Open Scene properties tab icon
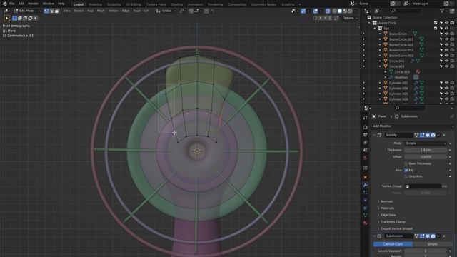The height and width of the screenshot is (257, 457). click(x=366, y=150)
